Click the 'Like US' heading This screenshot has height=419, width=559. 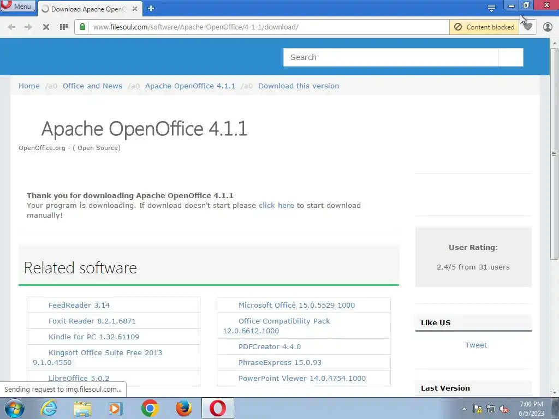[x=436, y=322]
